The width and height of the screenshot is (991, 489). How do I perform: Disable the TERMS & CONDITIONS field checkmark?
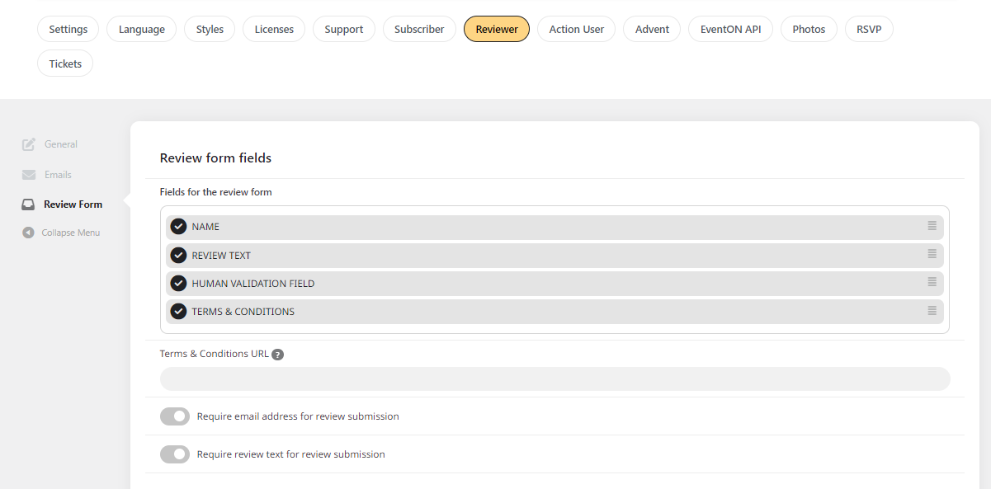(178, 311)
